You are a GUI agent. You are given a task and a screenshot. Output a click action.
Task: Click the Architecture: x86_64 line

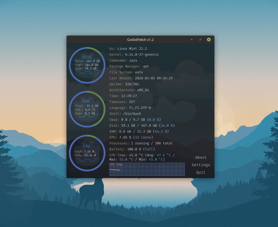click(x=129, y=90)
